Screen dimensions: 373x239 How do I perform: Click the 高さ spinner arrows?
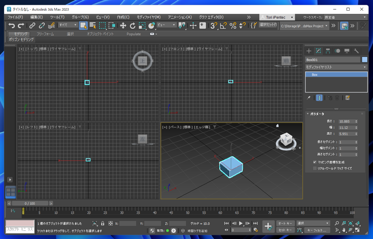click(356, 134)
